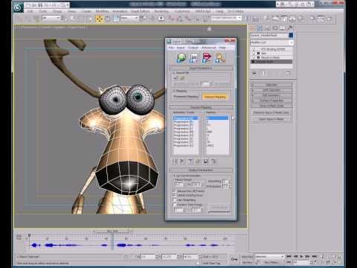The image size is (357, 268).
Task: Select the Select and Rotate tool
Action: [108, 19]
